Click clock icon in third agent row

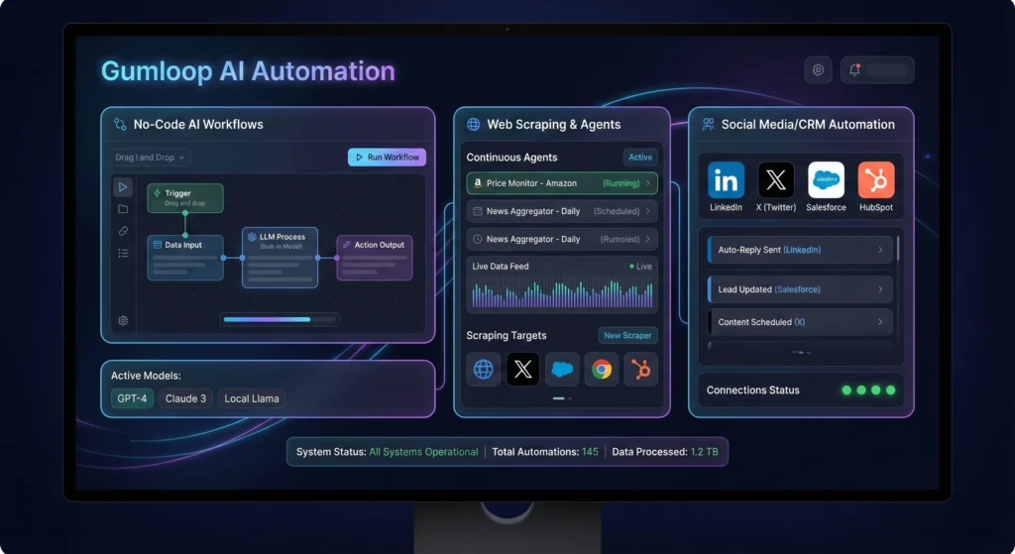point(478,239)
